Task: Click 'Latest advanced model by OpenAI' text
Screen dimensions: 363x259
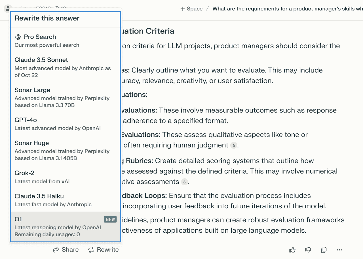Action: coord(58,128)
